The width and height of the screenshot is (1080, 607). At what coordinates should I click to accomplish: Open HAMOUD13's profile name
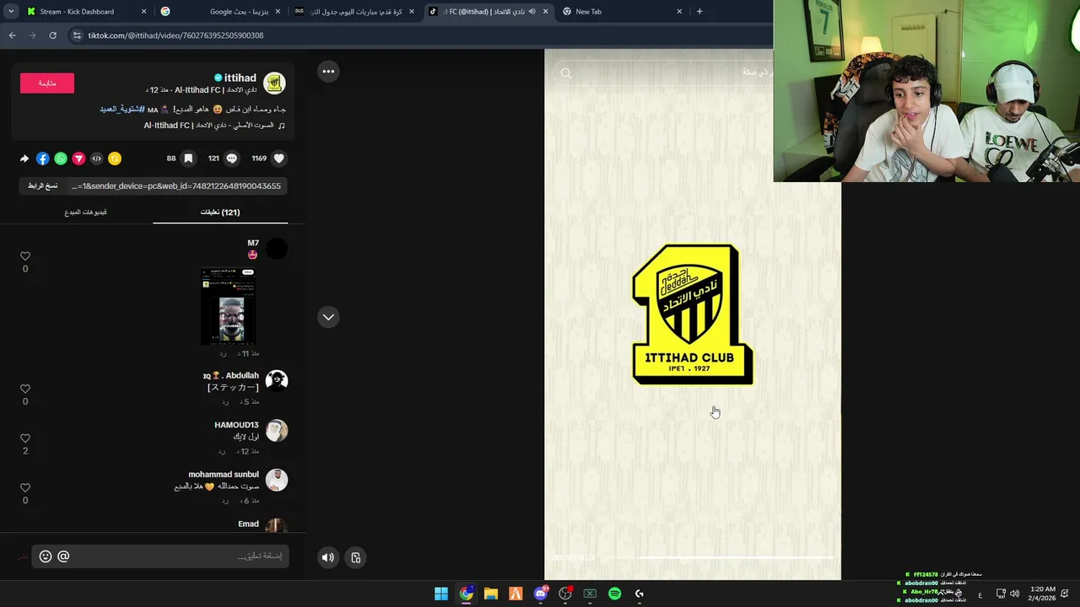pos(236,425)
